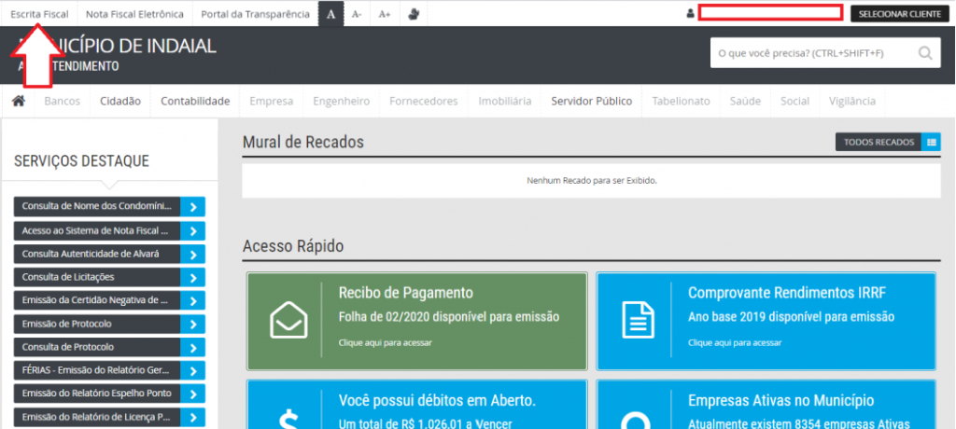956x429 pixels.
Task: Click the user profile icon
Action: tap(690, 14)
